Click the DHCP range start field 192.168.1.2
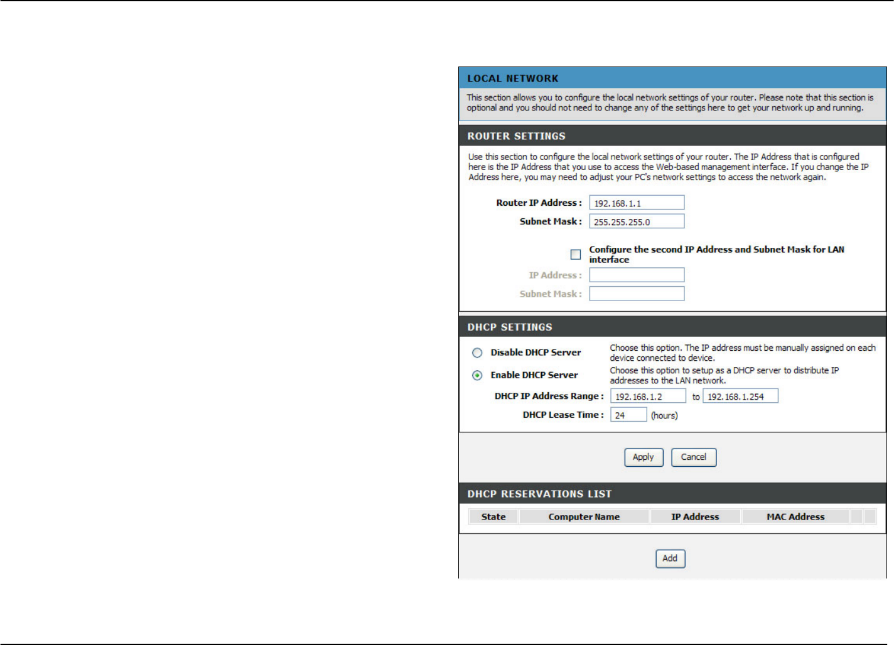This screenshot has height=645, width=894. 648,396
